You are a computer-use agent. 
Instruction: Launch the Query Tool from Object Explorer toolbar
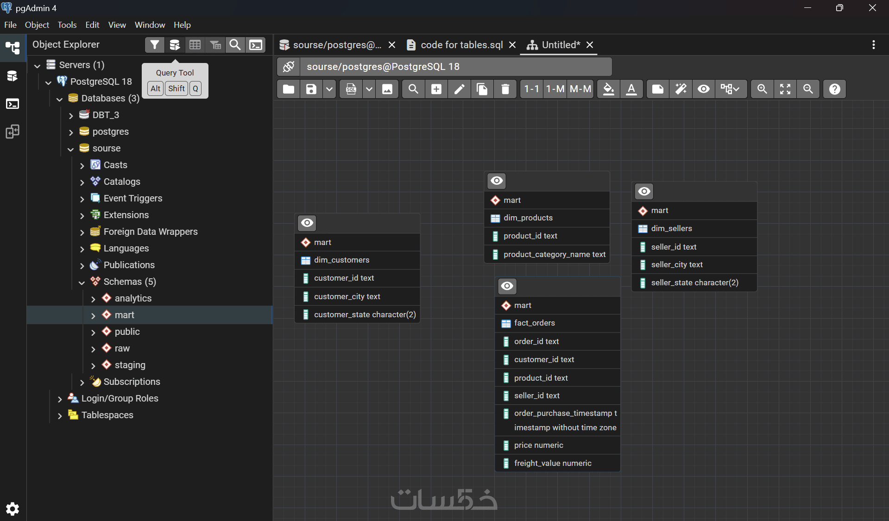point(175,44)
